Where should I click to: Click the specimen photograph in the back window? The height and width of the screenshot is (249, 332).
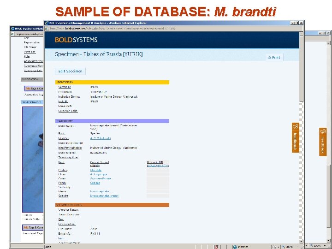click(33, 159)
